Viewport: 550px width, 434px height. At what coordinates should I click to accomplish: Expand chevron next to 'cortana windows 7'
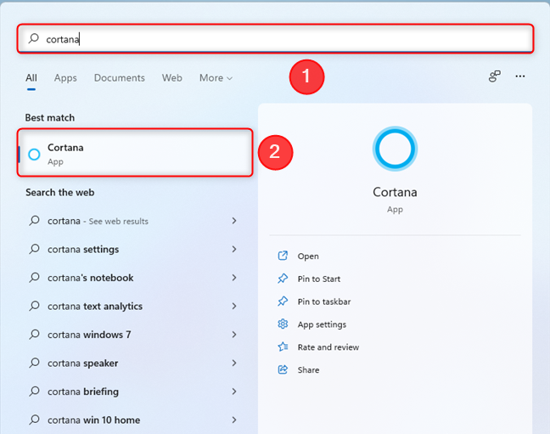(234, 335)
